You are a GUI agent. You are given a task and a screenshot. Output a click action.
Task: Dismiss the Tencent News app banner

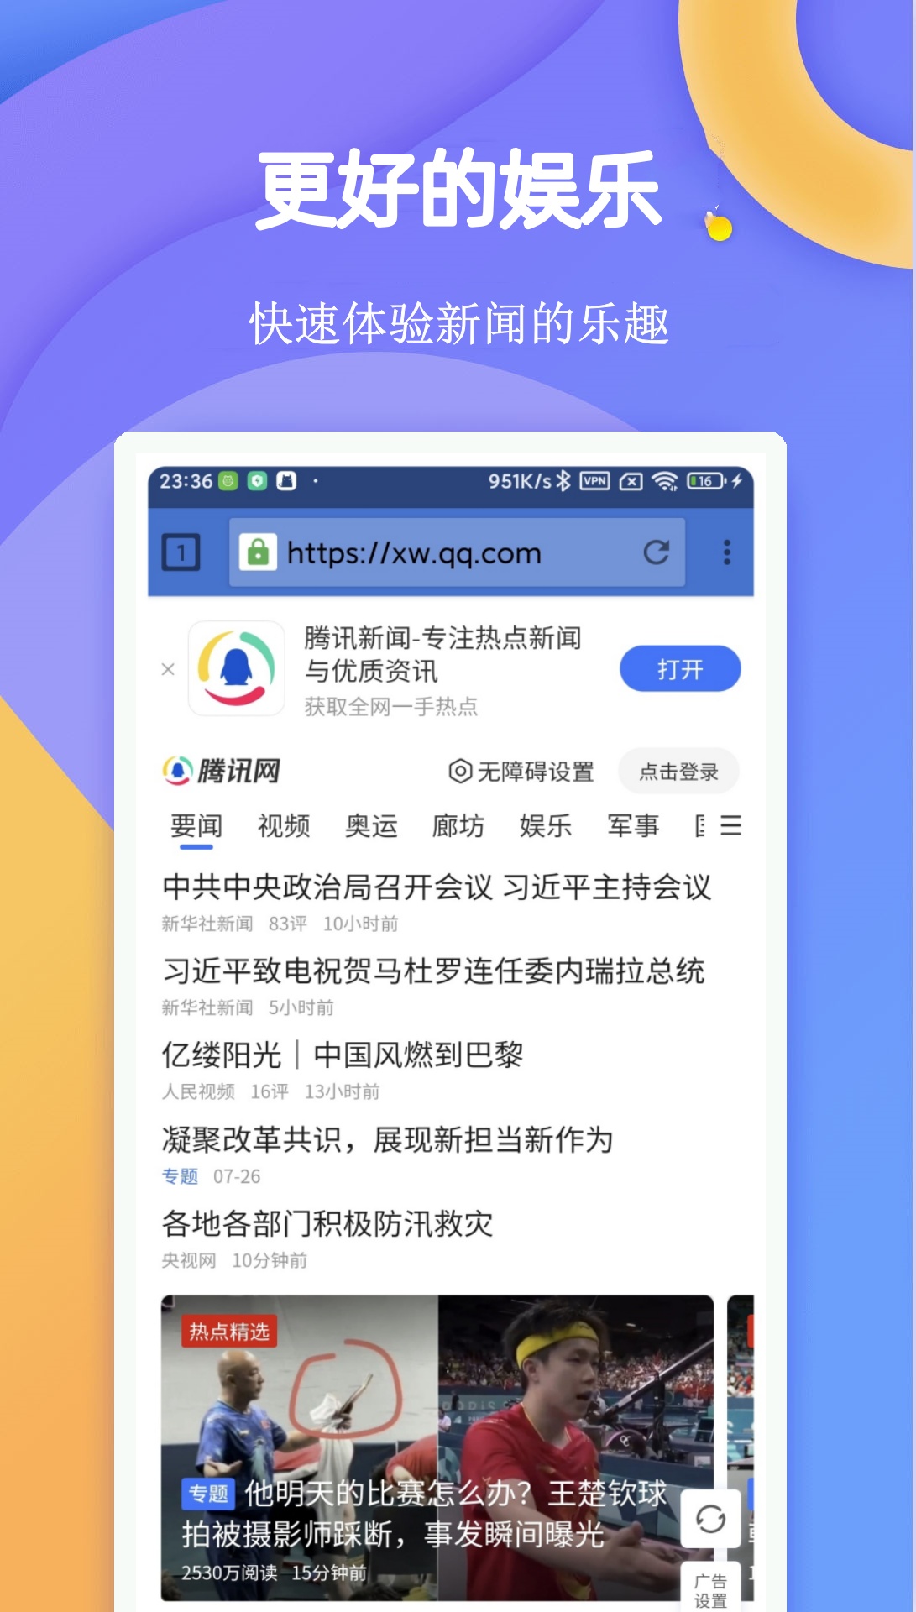[168, 669]
